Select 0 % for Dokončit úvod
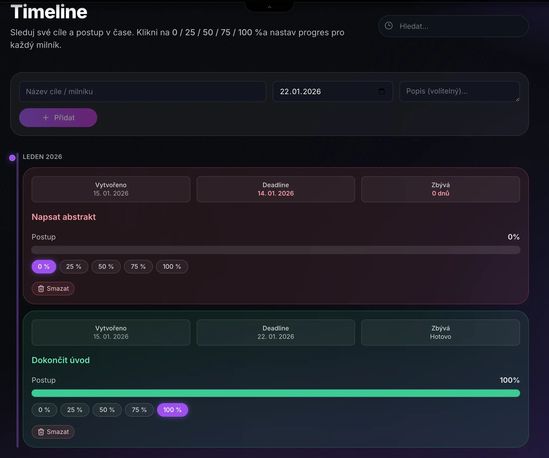549x458 pixels. click(44, 410)
